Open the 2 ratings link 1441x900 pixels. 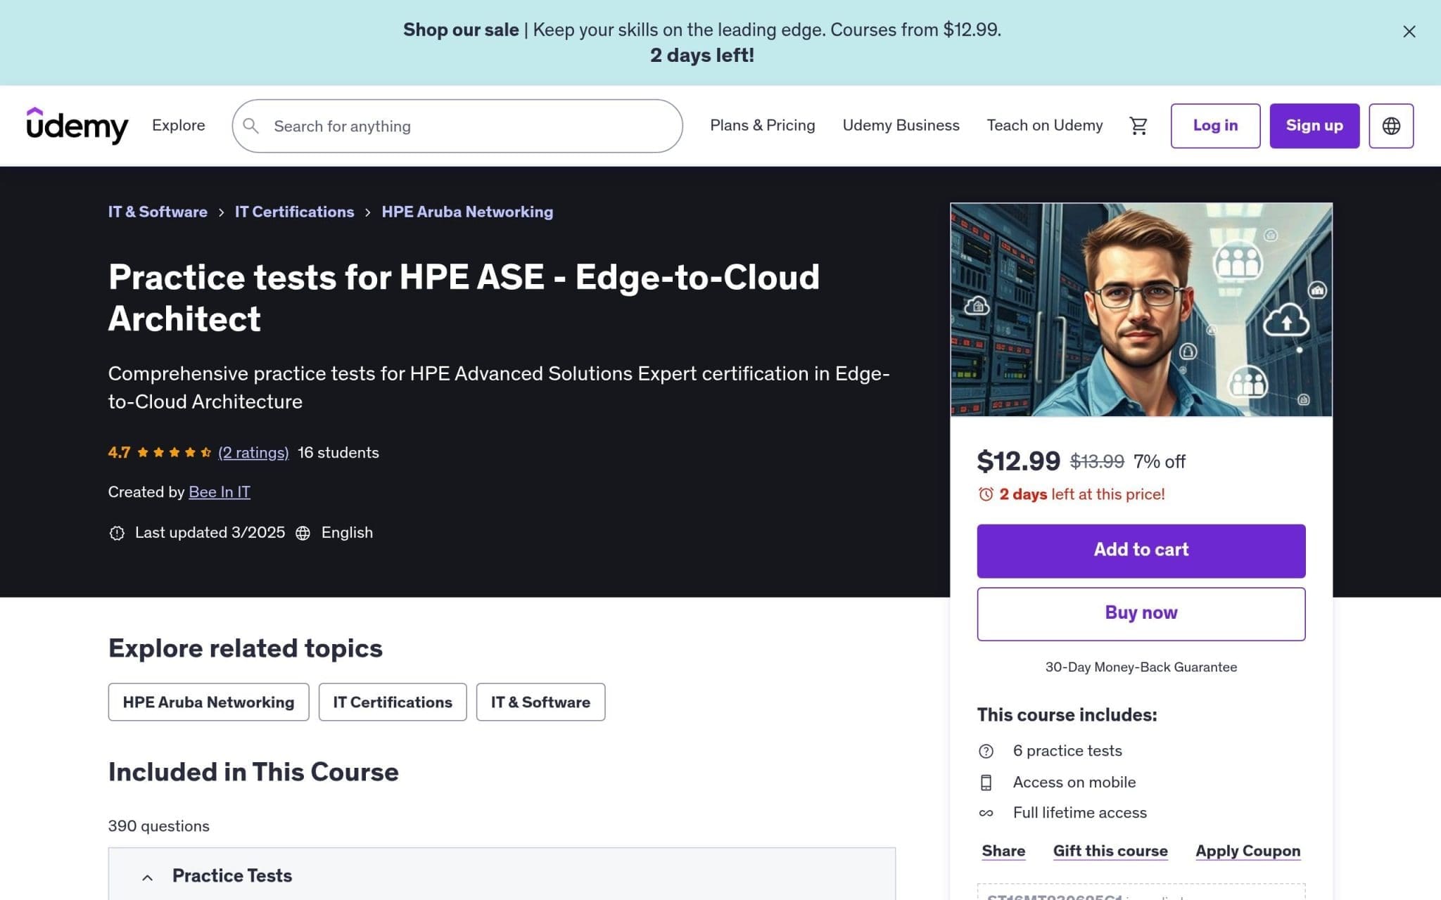[253, 453]
